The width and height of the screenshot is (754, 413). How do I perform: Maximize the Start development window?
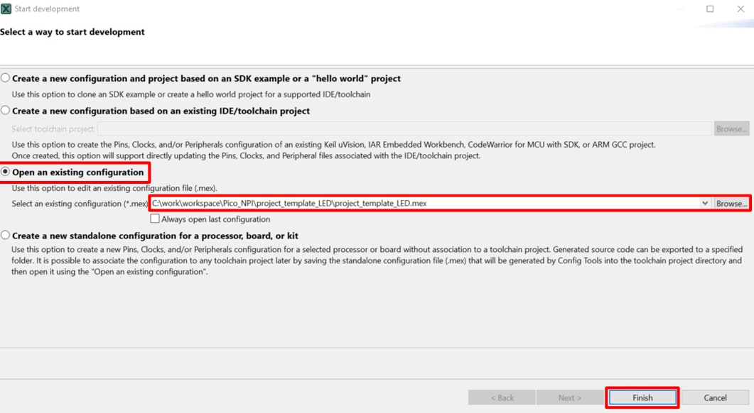(710, 9)
